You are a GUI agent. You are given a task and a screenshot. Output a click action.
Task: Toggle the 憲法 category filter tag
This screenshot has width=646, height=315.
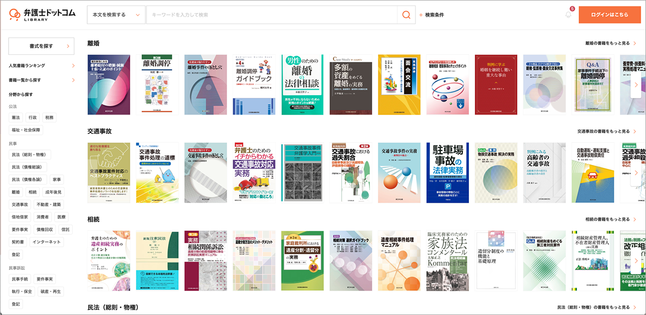click(15, 117)
